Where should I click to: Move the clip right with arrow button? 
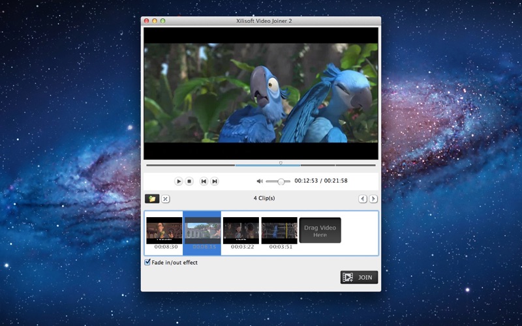(373, 199)
